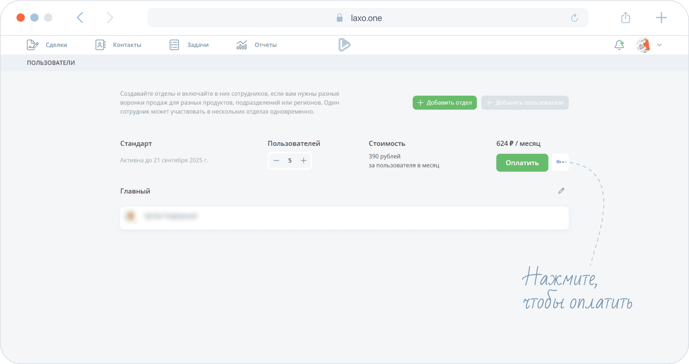Click the Добавить пользователя button
The width and height of the screenshot is (689, 364).
pyautogui.click(x=525, y=103)
